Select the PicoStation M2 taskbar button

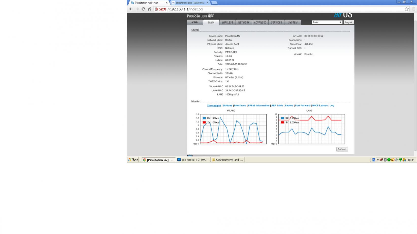click(x=159, y=160)
